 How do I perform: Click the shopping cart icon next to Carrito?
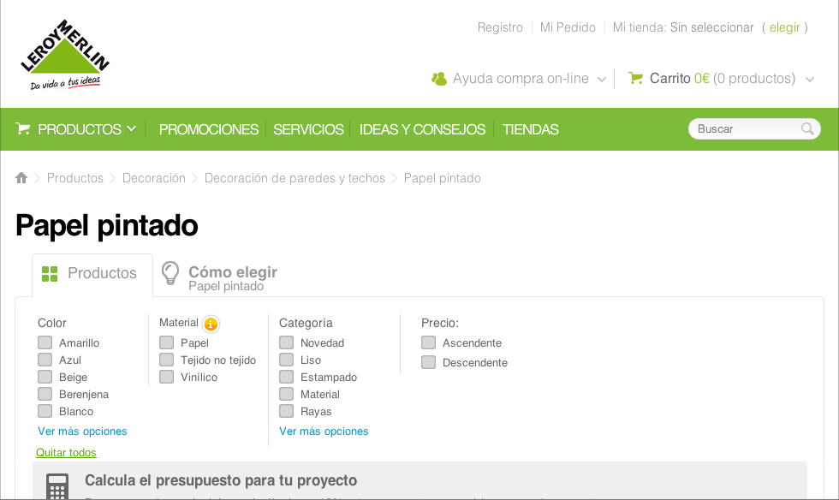pos(635,78)
